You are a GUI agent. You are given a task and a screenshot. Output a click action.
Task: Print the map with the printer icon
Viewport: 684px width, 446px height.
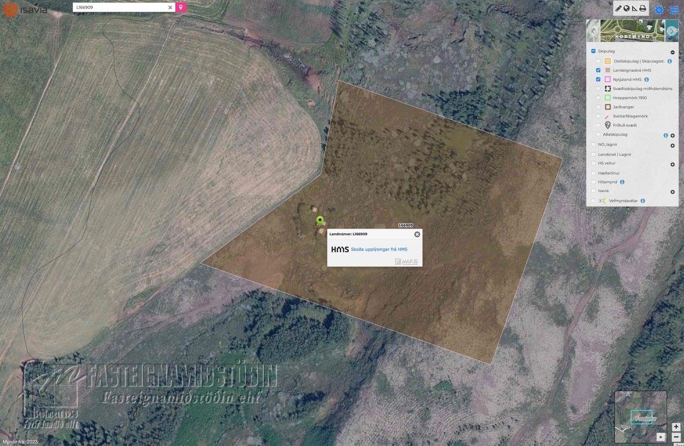coord(643,8)
